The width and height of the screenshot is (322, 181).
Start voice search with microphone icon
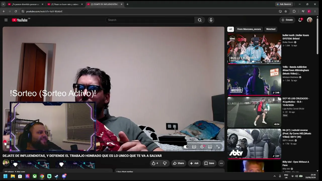[211, 20]
